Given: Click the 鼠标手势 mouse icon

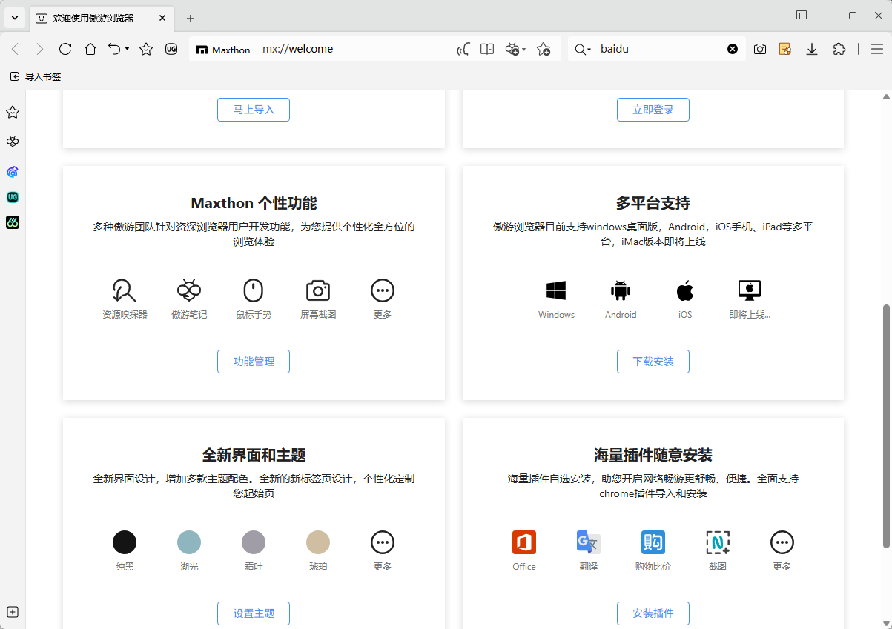Looking at the screenshot, I should coord(254,290).
